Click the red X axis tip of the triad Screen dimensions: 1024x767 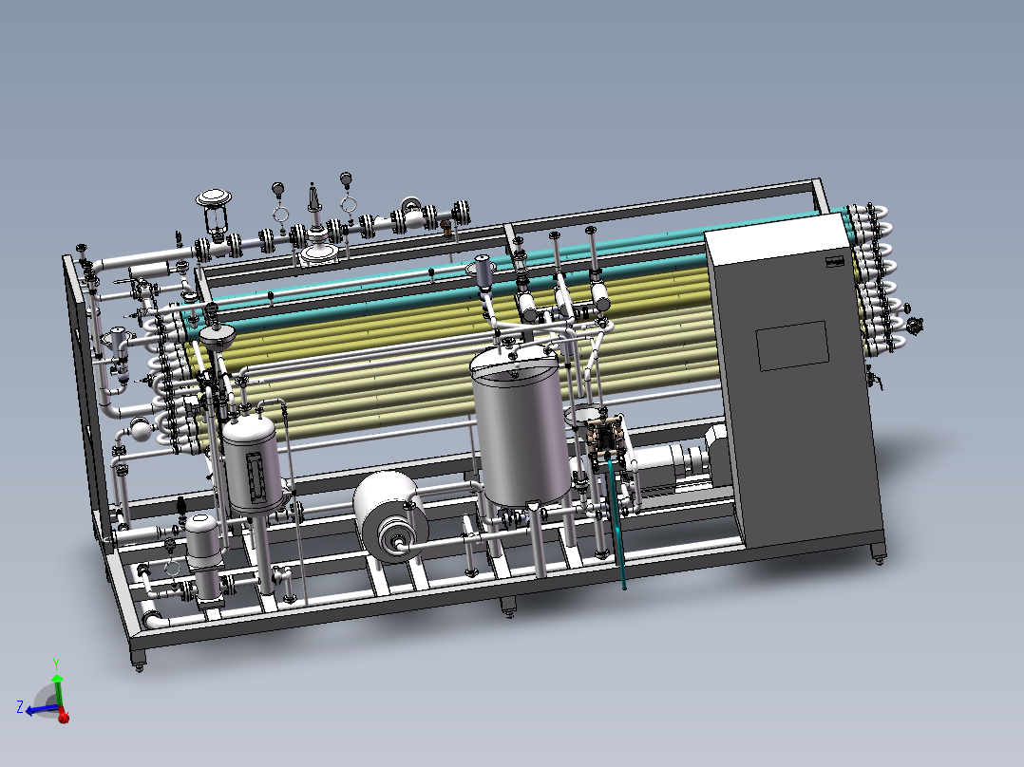point(64,718)
